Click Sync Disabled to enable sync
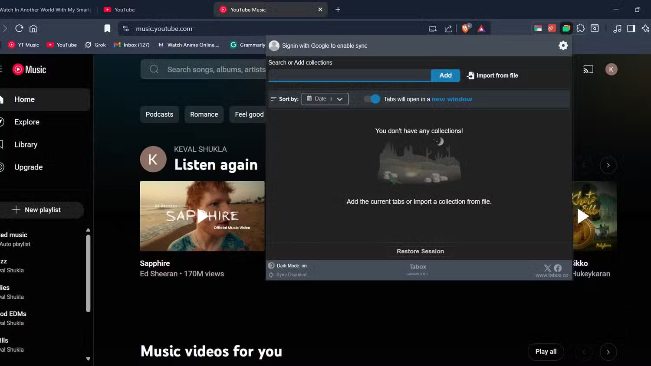Viewport: 651px width, 366px height. 291,274
